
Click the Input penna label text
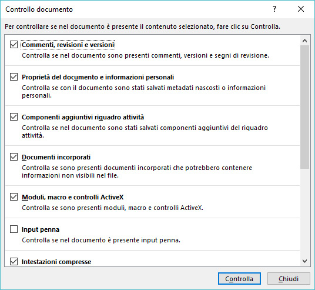tap(41, 229)
